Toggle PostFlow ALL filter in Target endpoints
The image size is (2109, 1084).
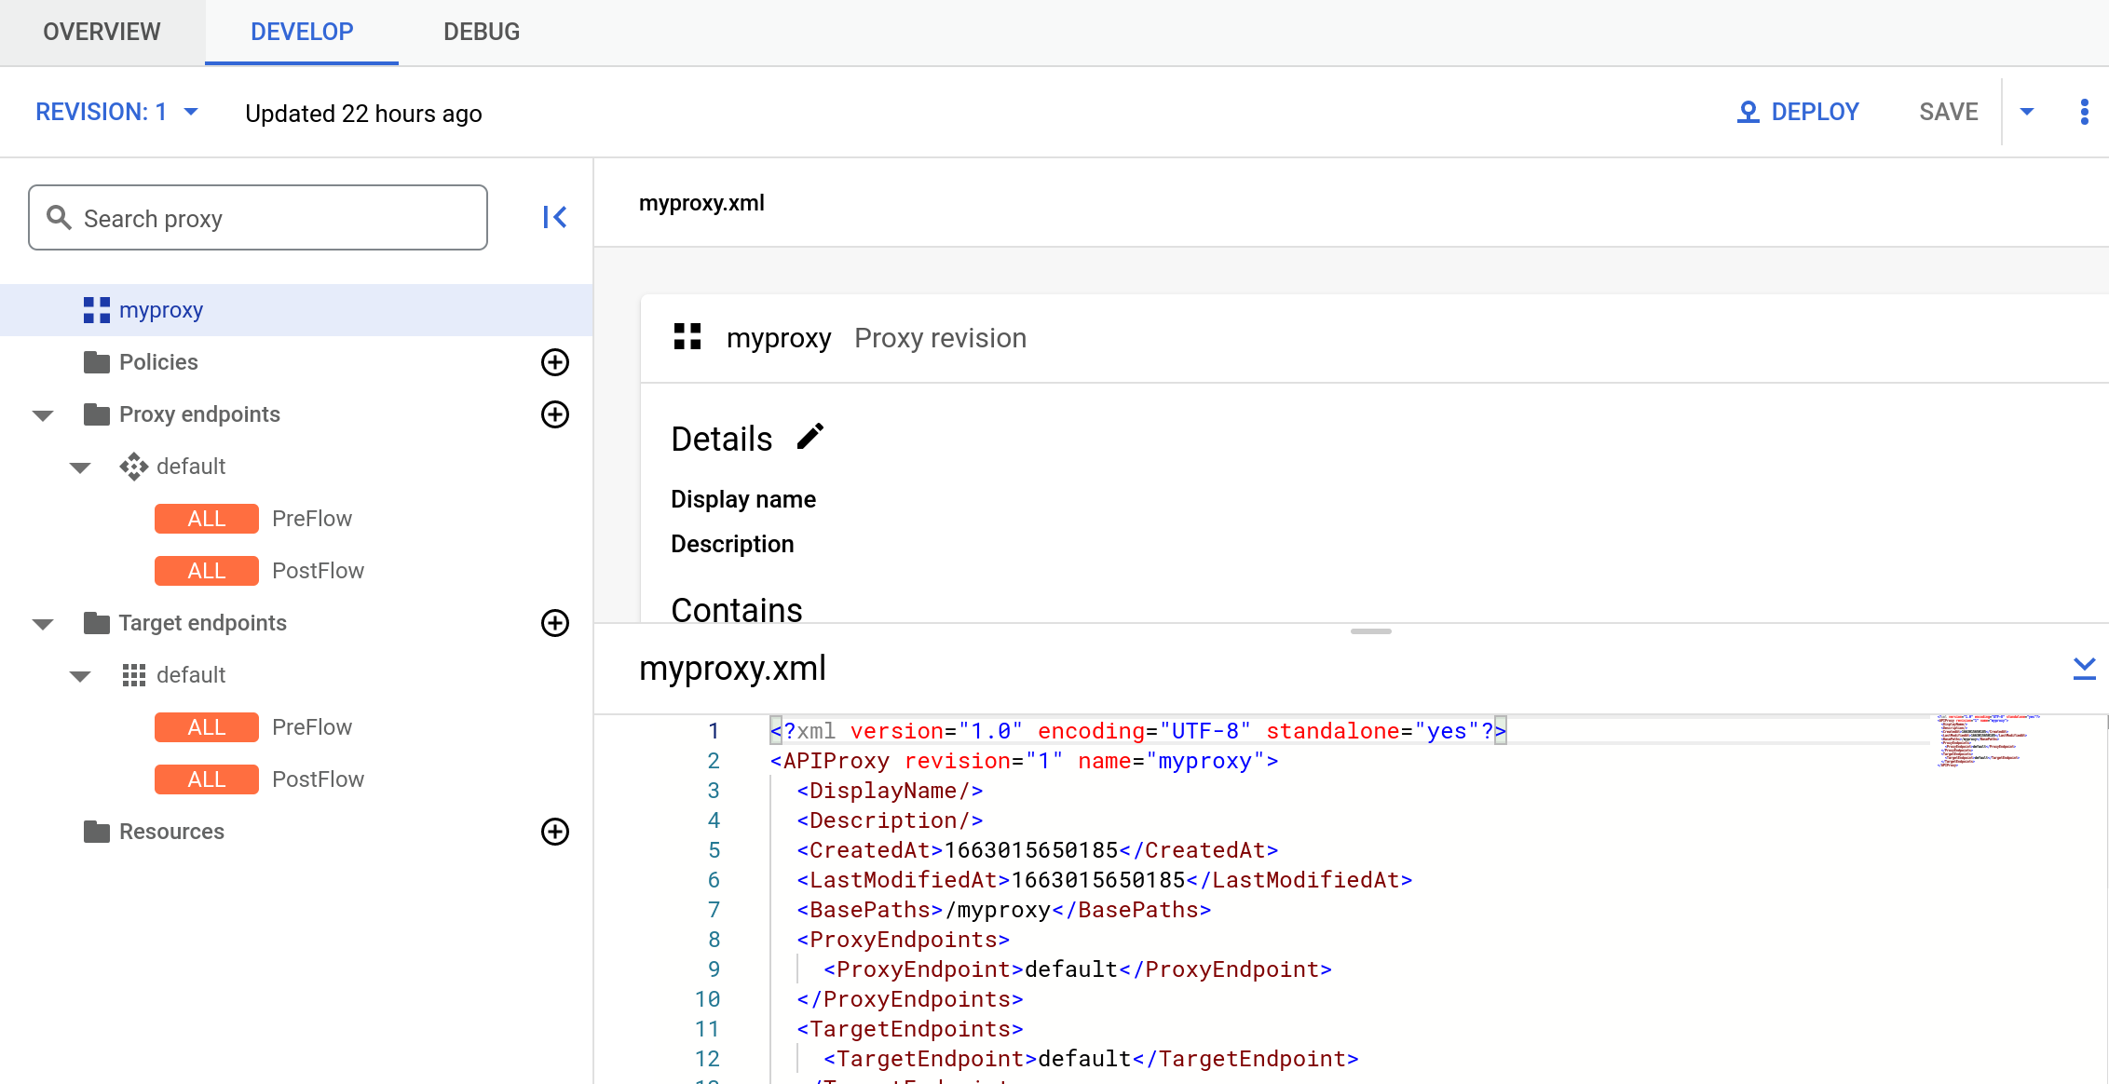click(x=203, y=777)
